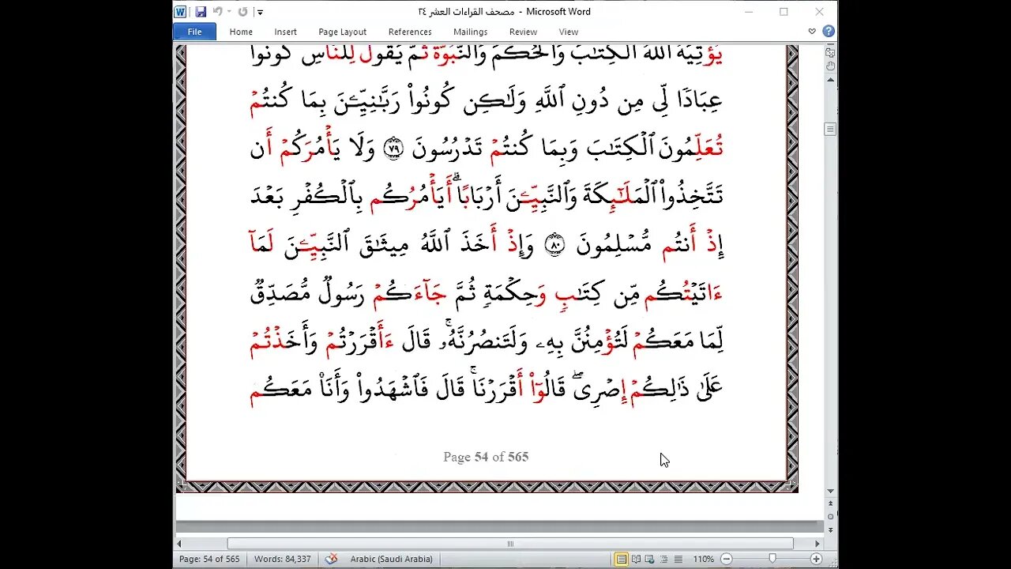The image size is (1011, 569).
Task: Minimize the Word window
Action: [x=748, y=12]
